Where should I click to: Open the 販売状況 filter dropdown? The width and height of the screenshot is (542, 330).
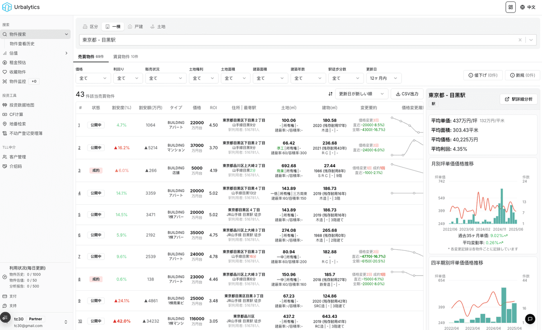(166, 78)
